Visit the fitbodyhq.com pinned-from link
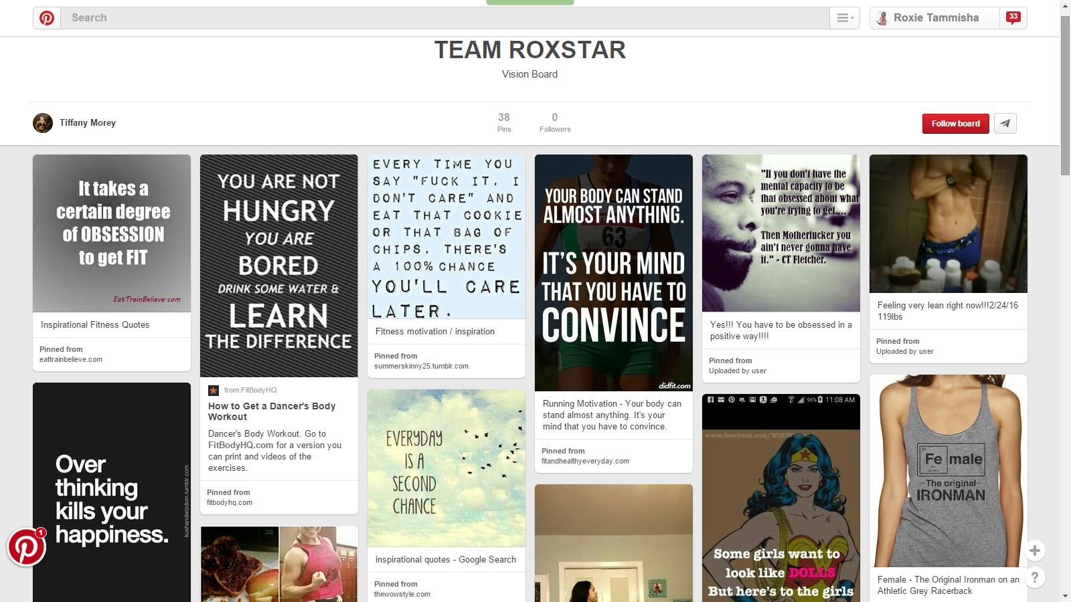Viewport: 1071px width, 602px height. click(x=230, y=503)
